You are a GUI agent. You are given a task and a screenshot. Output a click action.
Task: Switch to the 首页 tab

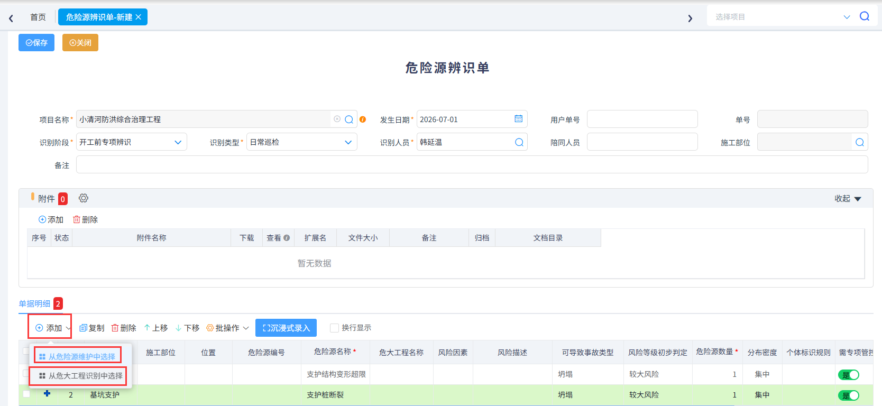click(x=38, y=17)
